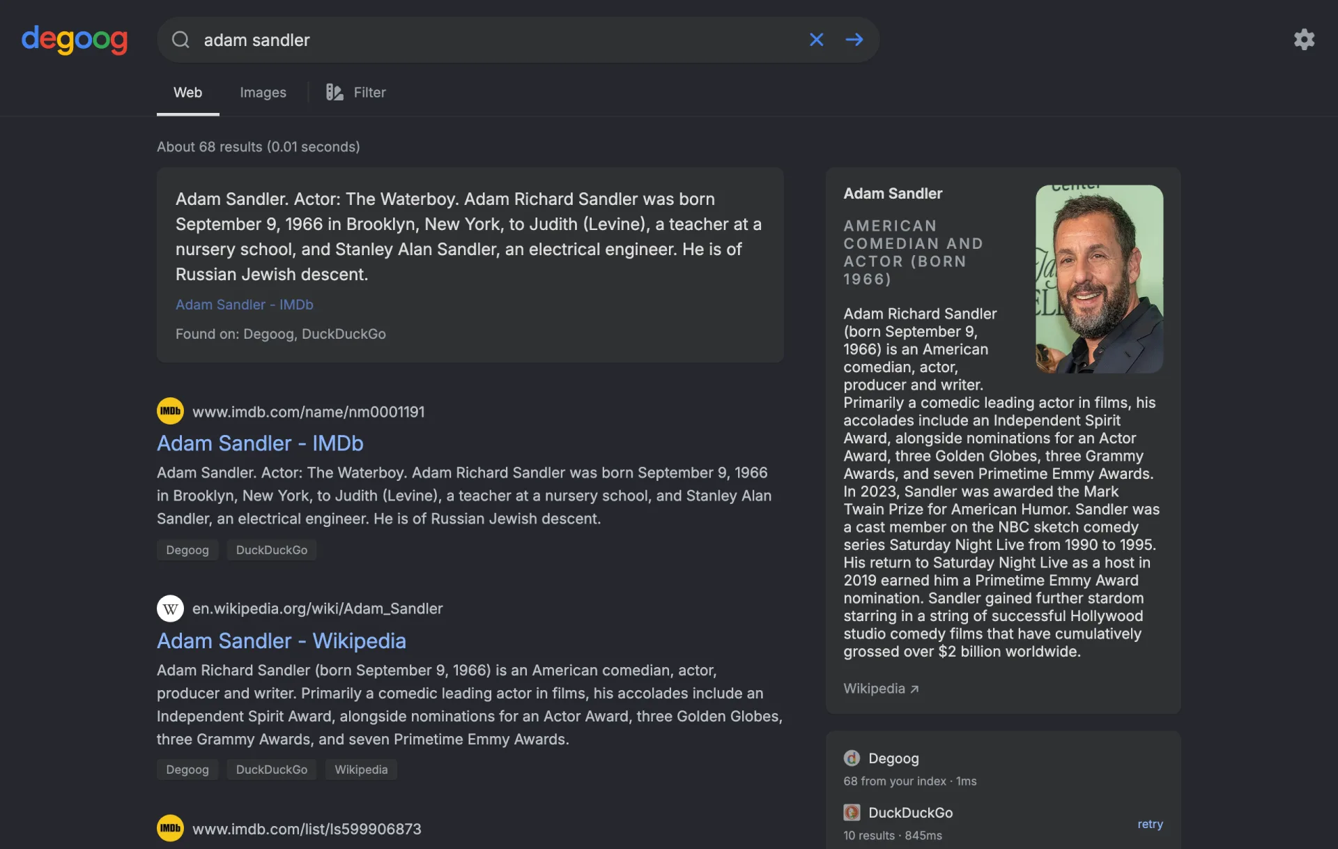This screenshot has height=849, width=1338.
Task: Click '10 results · 845ms' text
Action: pos(892,835)
